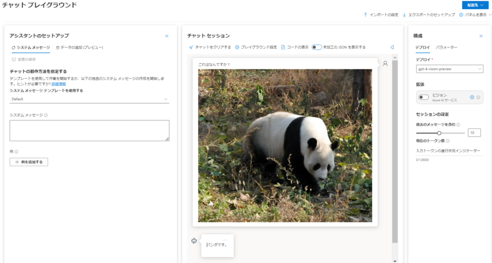Adjust the 過去のメッセージを含む slider handle
The height and width of the screenshot is (263, 492).
tap(439, 133)
